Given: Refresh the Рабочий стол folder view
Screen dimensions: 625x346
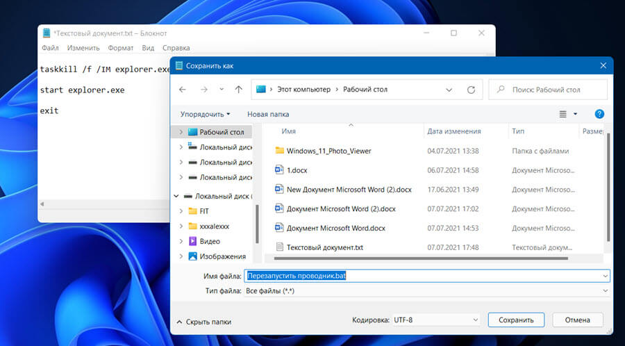Looking at the screenshot, I should pyautogui.click(x=471, y=90).
